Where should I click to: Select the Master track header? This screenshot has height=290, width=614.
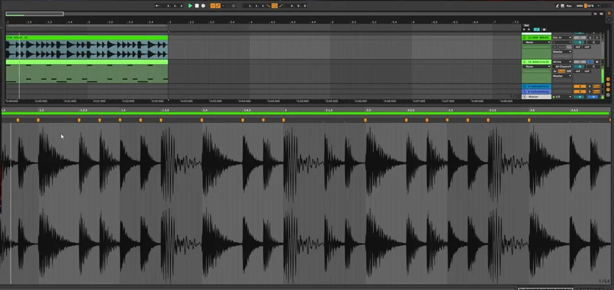click(536, 97)
